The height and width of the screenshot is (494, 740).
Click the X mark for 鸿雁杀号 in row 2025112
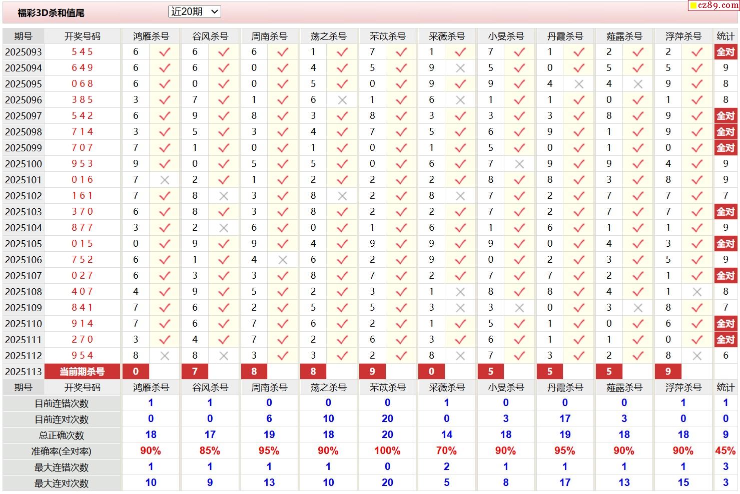pos(165,356)
